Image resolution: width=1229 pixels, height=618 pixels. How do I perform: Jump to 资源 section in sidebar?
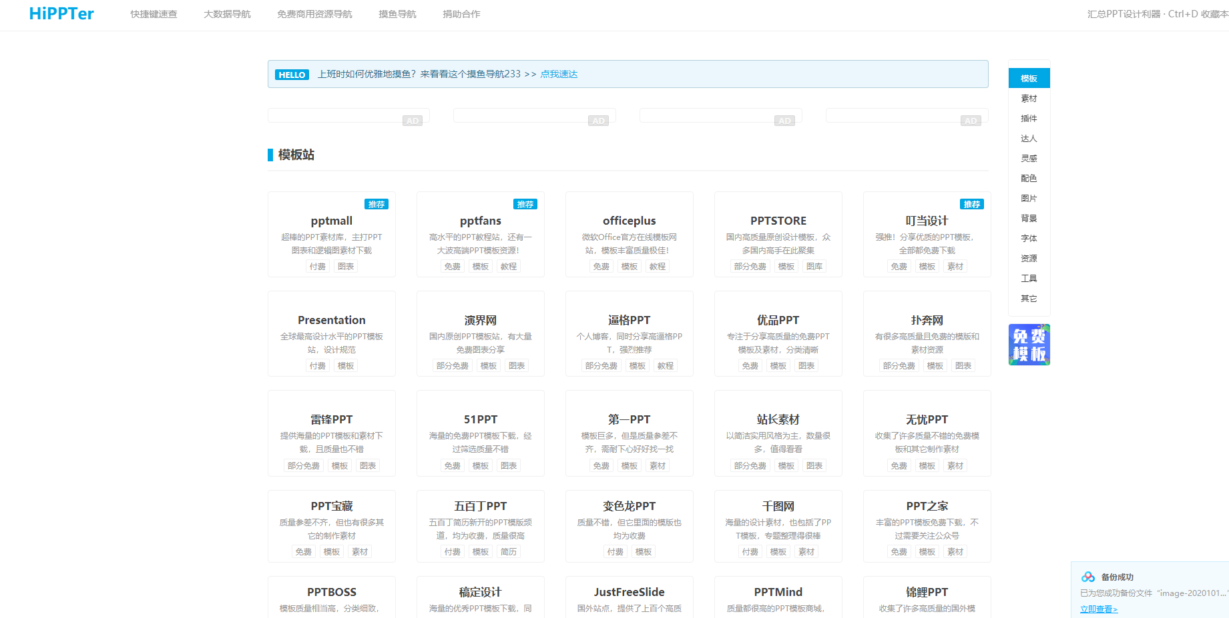point(1029,259)
